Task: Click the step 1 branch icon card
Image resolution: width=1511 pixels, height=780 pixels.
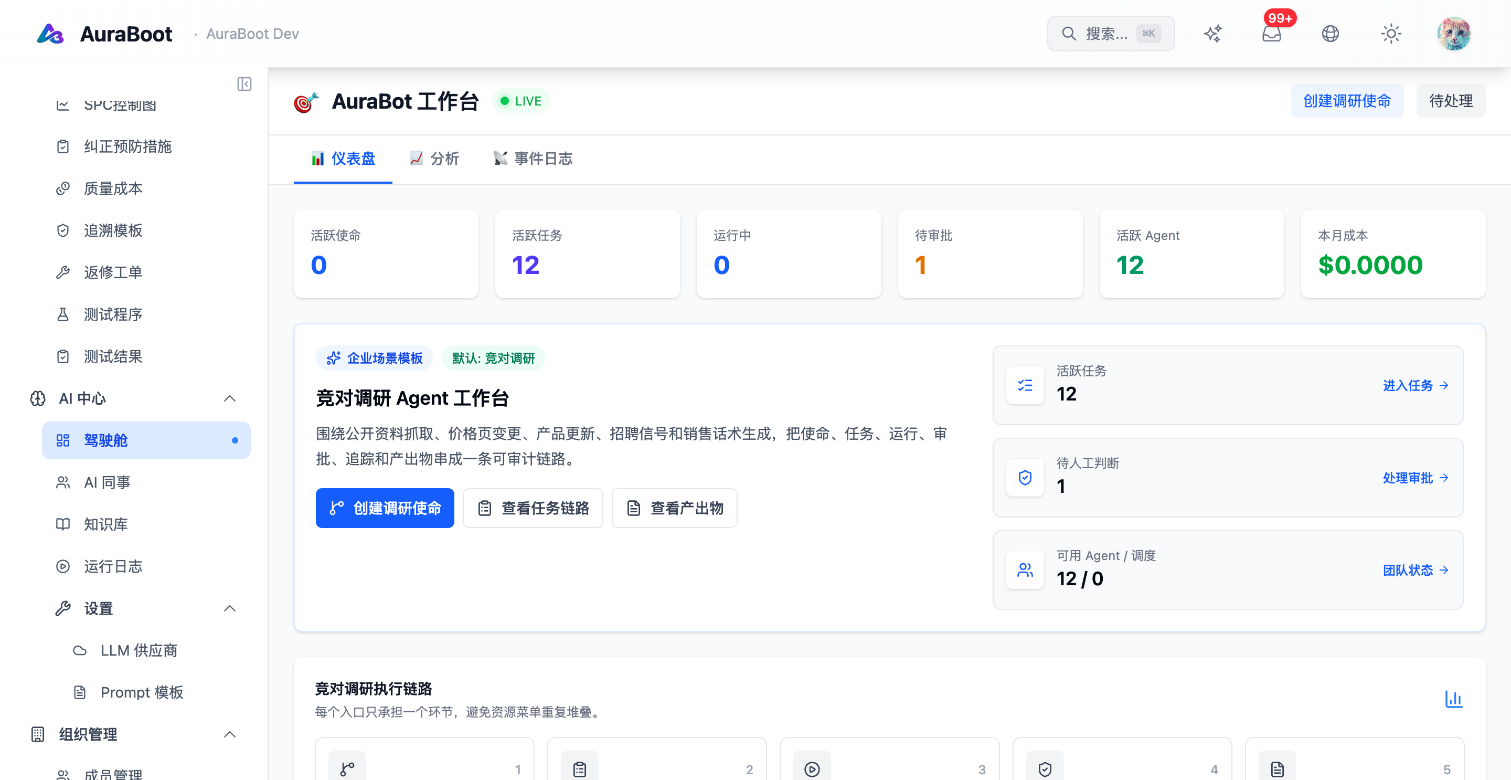Action: tap(424, 760)
